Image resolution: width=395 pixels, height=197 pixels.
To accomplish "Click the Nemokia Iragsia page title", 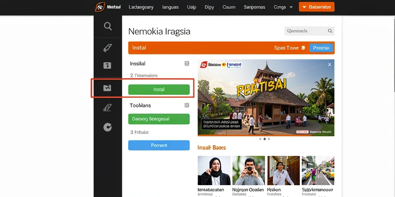I will click(x=159, y=32).
